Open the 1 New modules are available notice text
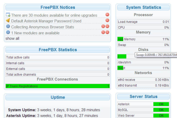This screenshot has width=177, height=118. point(35,33)
